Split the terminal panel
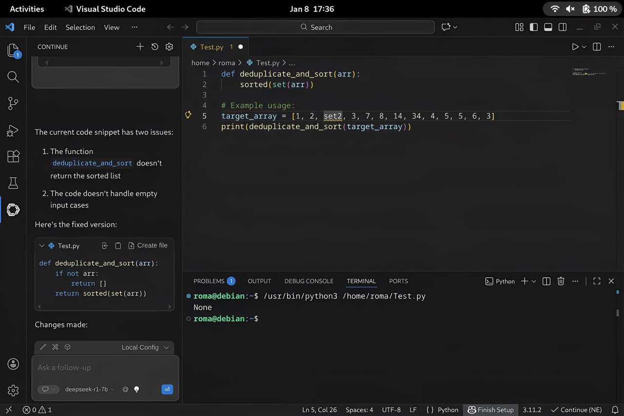This screenshot has height=416, width=624. coord(546,281)
